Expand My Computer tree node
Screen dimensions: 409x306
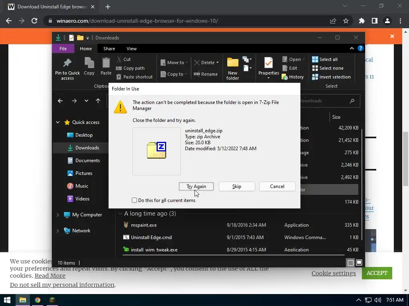tap(58, 215)
